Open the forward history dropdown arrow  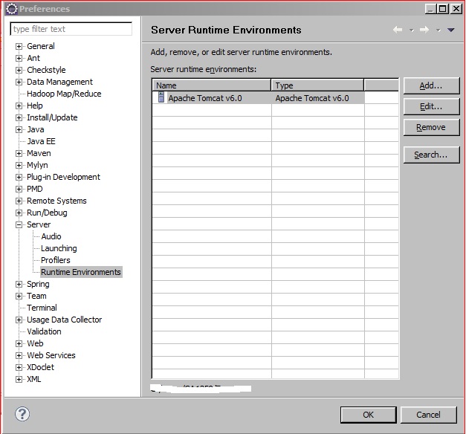pyautogui.click(x=439, y=30)
